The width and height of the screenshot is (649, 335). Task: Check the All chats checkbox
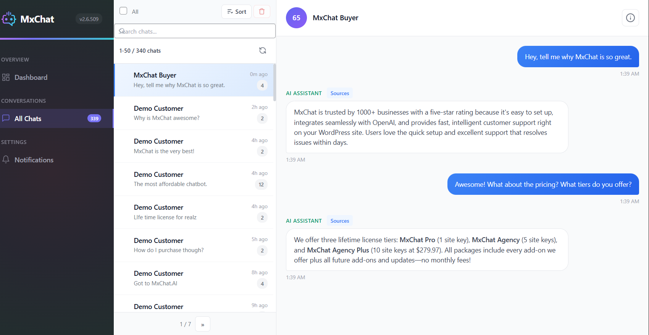click(x=123, y=11)
